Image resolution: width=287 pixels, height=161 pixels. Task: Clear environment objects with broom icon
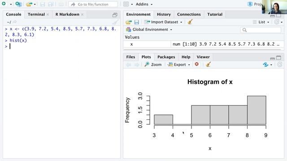click(190, 22)
